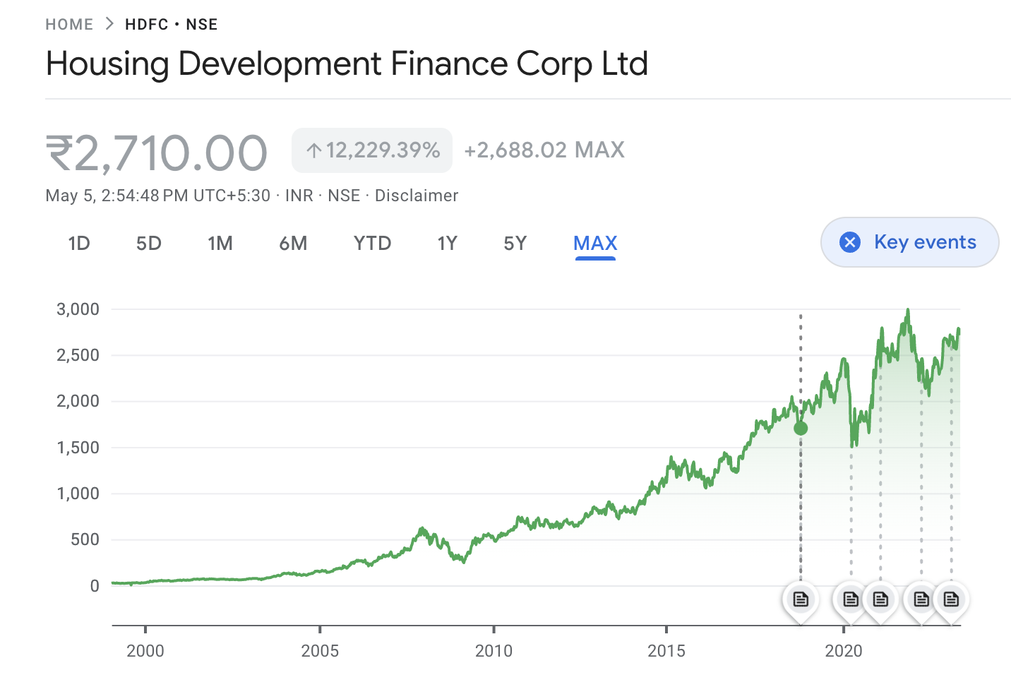Screen dimensions: 1011x675
Task: Click the X icon inside Key events pill
Action: tap(850, 241)
